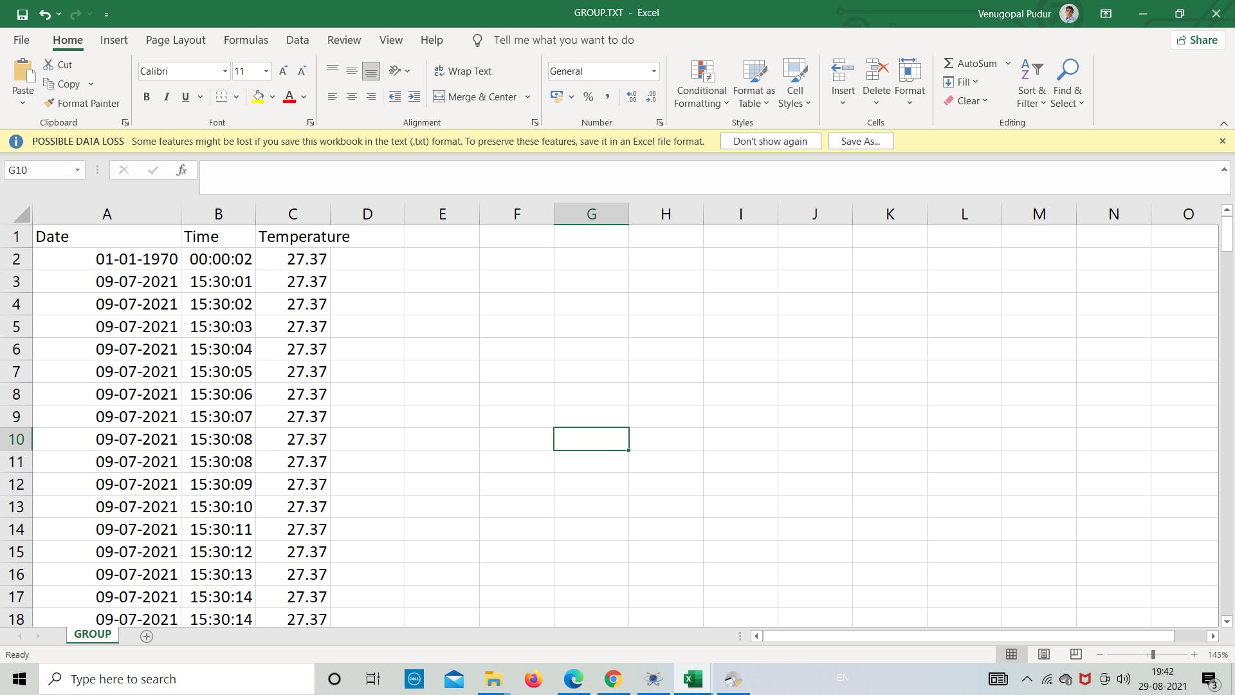
Task: Open Borders dropdown arrow
Action: coord(236,97)
